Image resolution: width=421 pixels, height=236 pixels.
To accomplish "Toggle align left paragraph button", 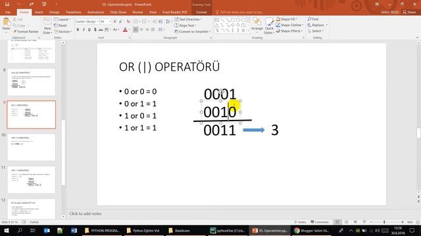I will pos(136,29).
